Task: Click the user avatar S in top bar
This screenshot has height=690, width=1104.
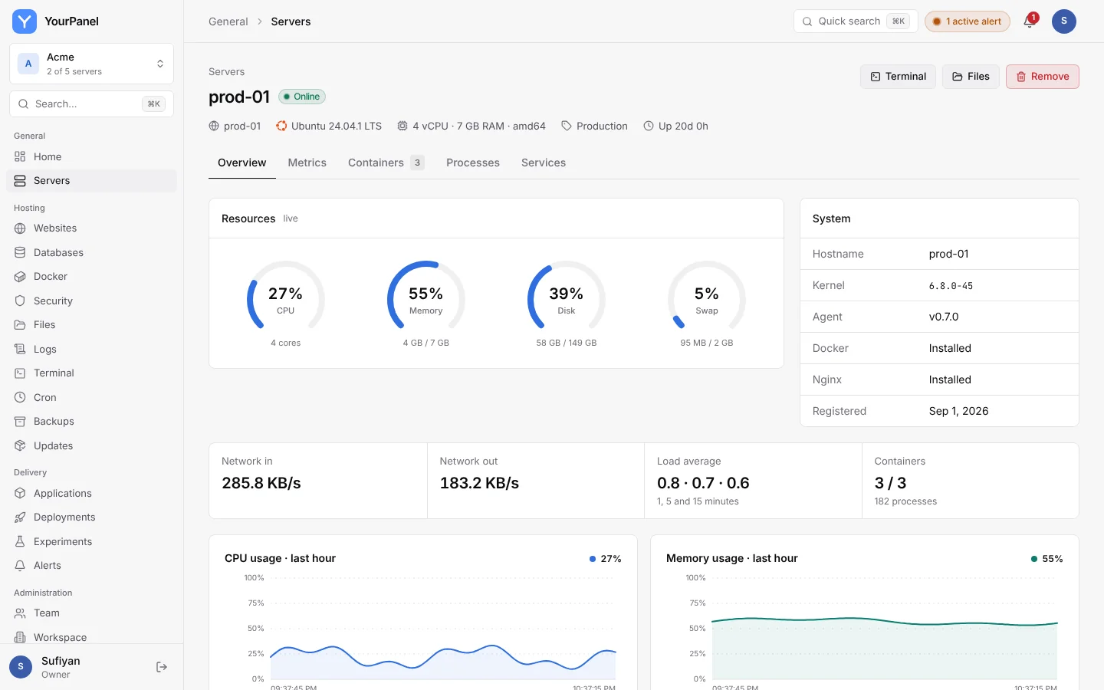Action: coord(1064,21)
